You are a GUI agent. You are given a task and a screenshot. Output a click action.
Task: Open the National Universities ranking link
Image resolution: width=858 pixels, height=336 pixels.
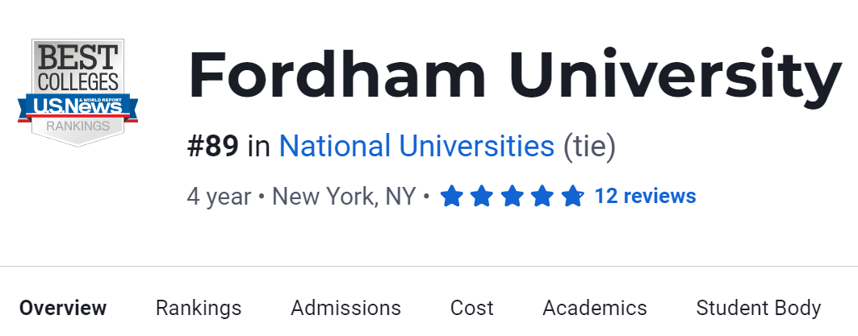point(416,147)
